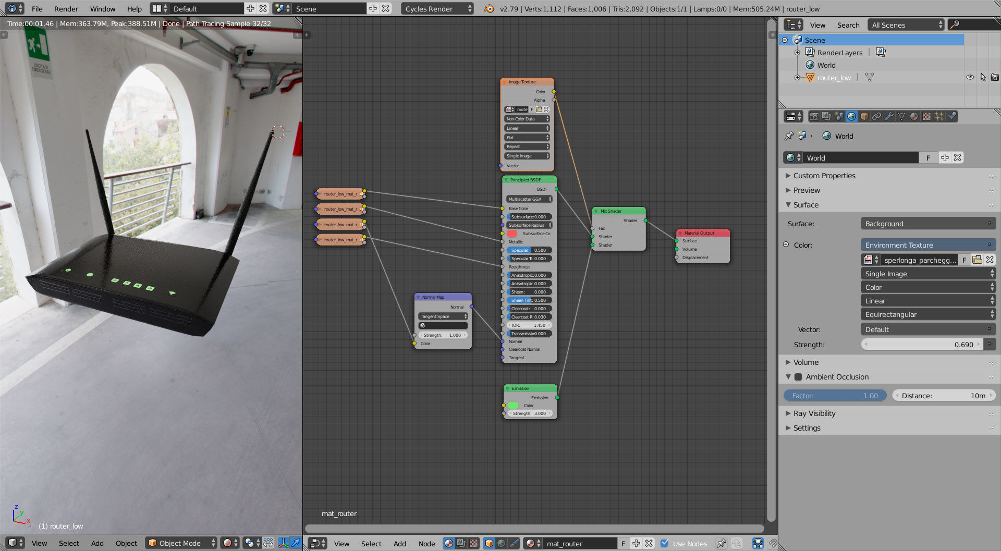Enable the Ambient Occlusion checkbox
This screenshot has width=1001, height=551.
(x=798, y=377)
